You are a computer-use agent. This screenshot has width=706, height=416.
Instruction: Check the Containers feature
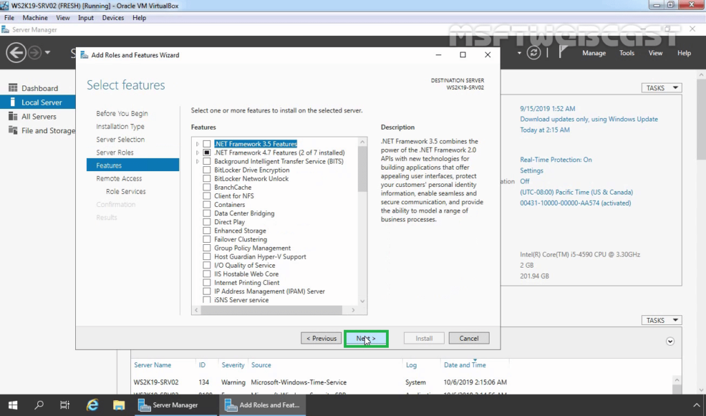pos(207,205)
